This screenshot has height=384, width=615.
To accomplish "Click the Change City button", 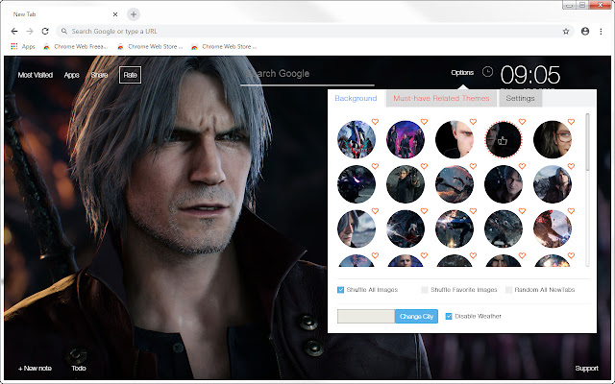I will 416,316.
